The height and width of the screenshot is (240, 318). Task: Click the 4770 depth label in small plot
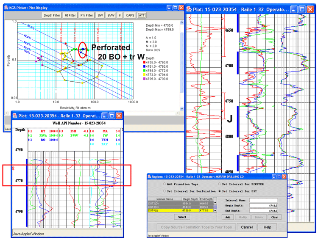[19, 180]
